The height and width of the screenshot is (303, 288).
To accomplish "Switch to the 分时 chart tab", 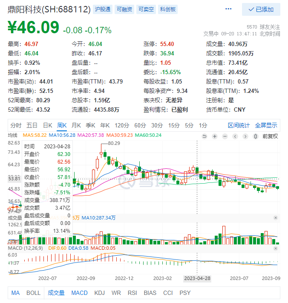I will (16, 125).
